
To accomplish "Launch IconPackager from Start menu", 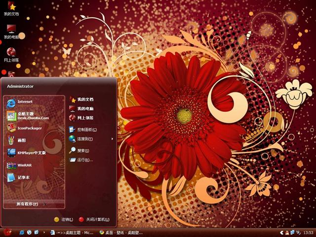I will (x=34, y=128).
